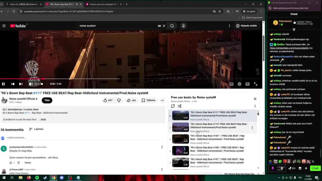Open YouTube settings three-dot menu
The image size is (322, 181).
coord(229,26)
